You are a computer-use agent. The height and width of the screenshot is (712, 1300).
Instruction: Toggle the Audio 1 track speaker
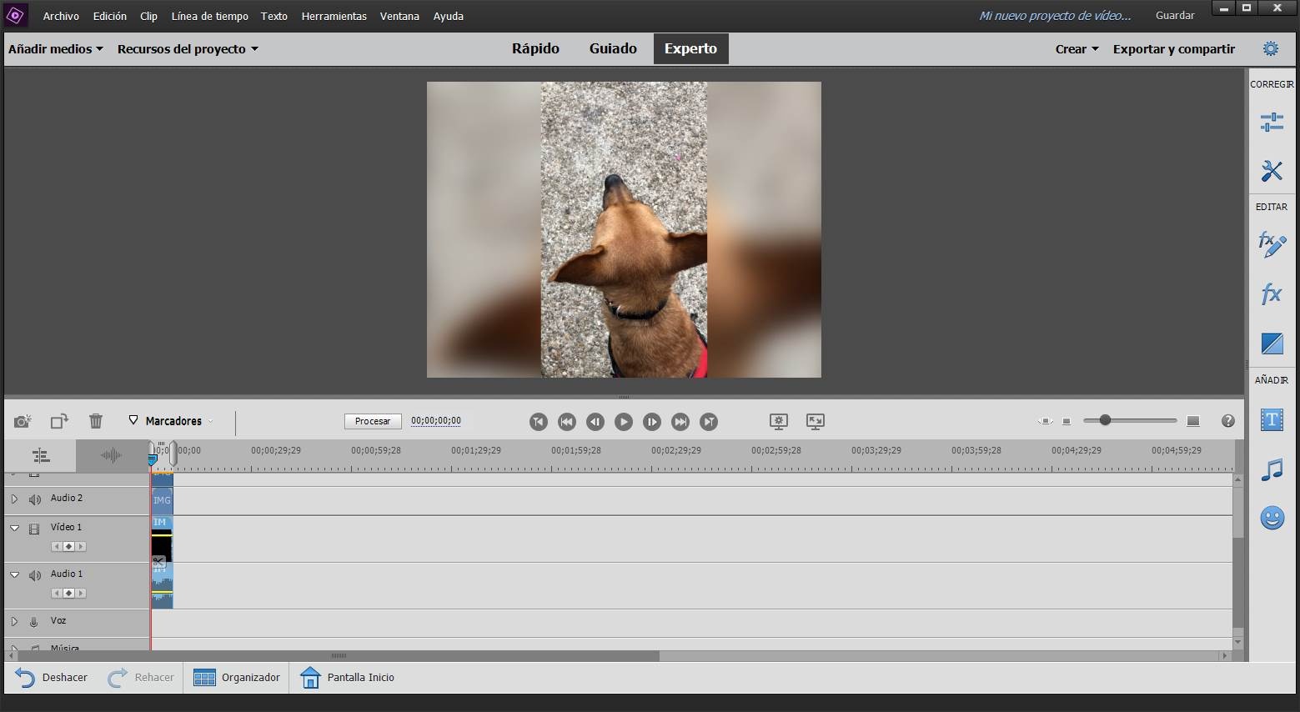click(x=34, y=575)
